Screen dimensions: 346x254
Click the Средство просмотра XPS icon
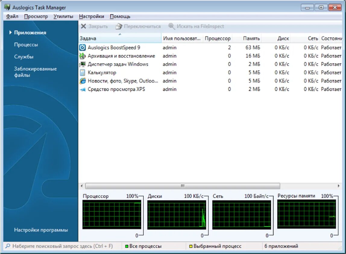83,89
